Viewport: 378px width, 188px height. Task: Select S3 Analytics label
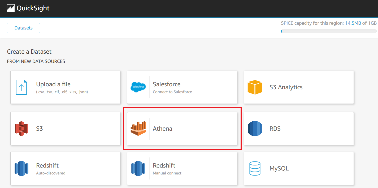286,87
